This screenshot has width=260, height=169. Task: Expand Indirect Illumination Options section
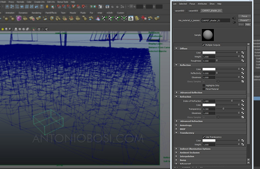pos(176,149)
